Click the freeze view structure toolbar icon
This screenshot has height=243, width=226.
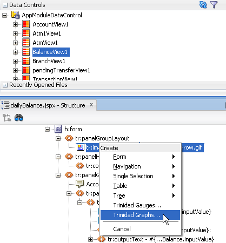[x=7, y=118]
